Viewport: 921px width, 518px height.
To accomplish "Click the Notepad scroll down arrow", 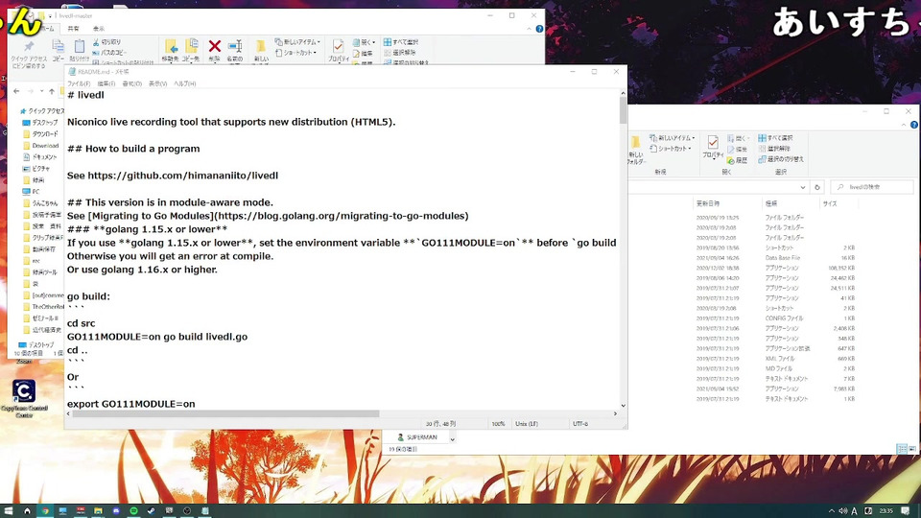I will click(x=624, y=405).
